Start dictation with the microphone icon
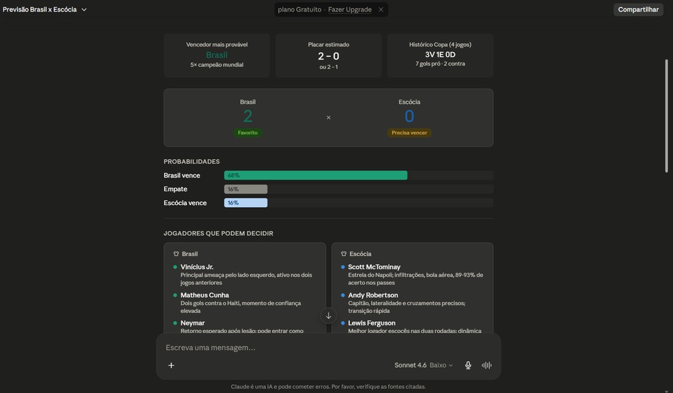673x393 pixels. coord(468,365)
